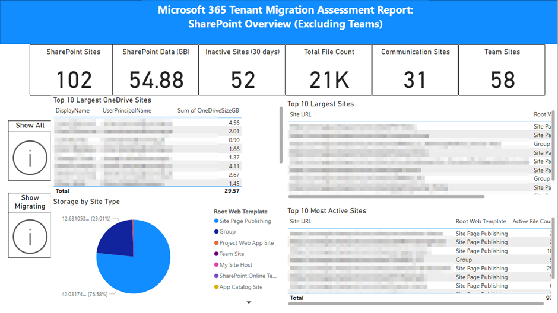558x313 pixels.
Task: Click the 0.90 OneDrive size value
Action: click(x=234, y=140)
